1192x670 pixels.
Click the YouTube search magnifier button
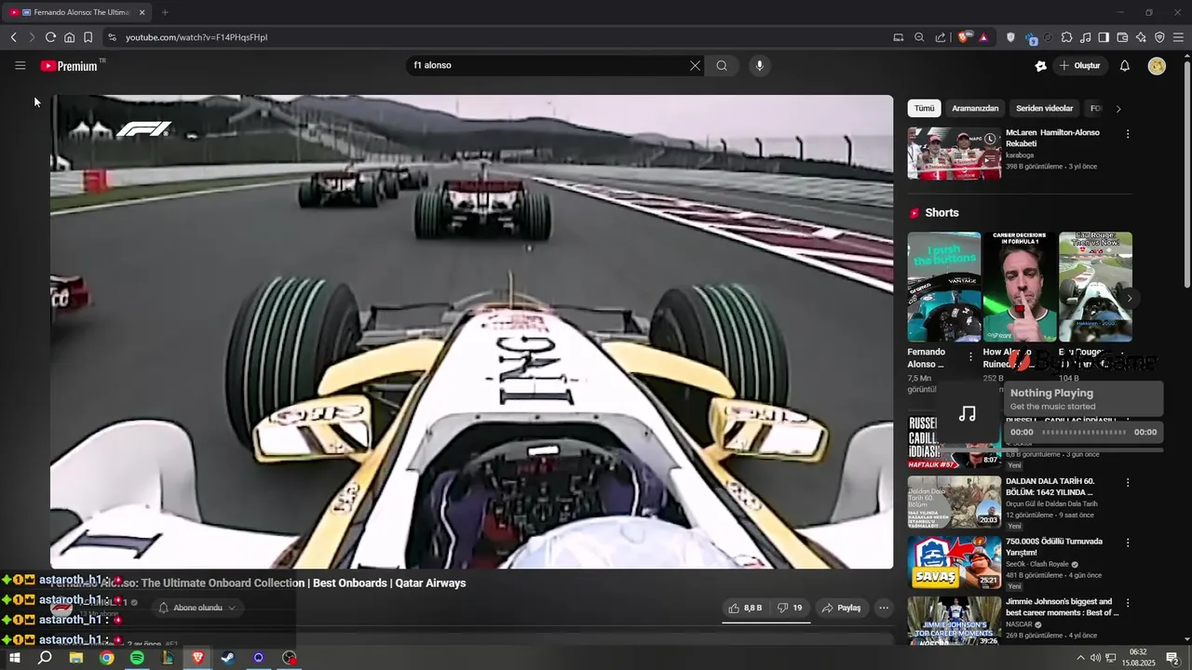[722, 66]
